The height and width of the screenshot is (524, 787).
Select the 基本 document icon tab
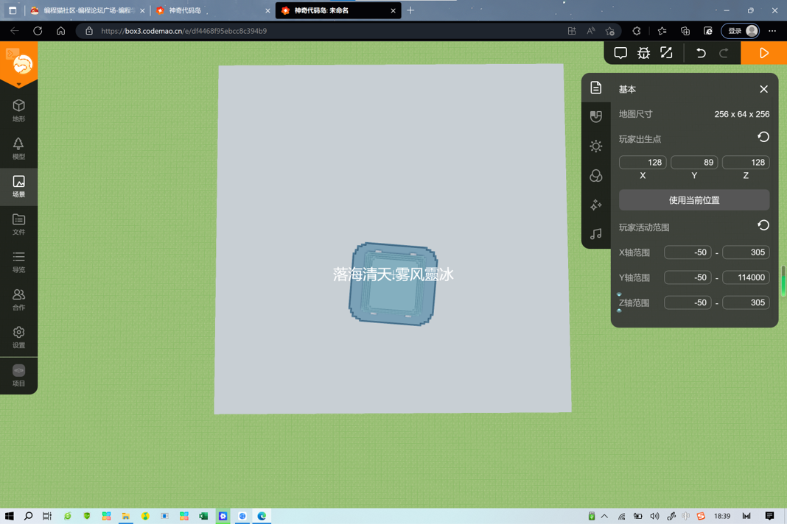tap(595, 88)
